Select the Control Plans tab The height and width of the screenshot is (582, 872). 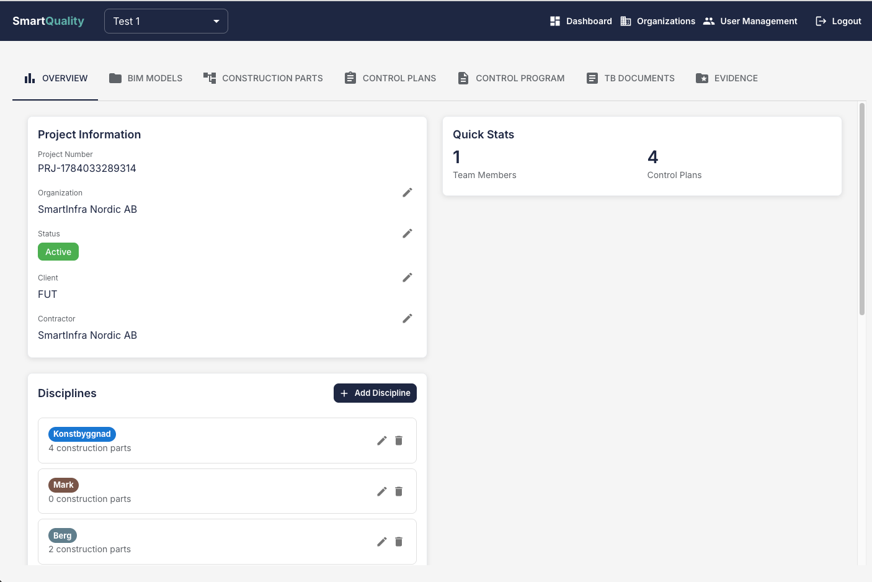(x=390, y=78)
